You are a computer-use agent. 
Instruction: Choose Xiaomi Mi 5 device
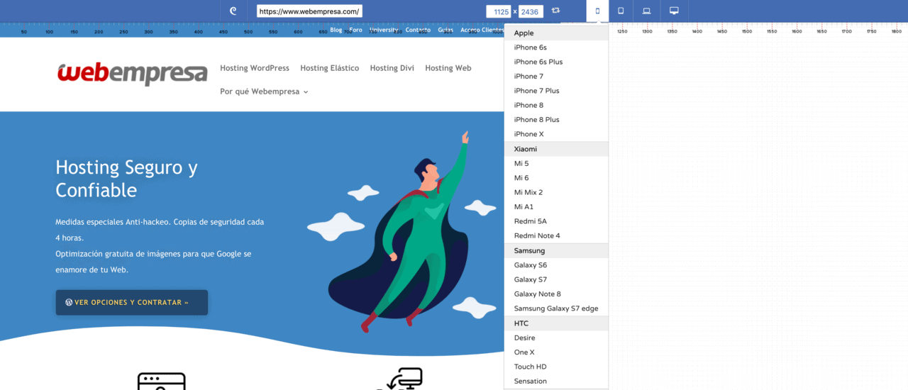tap(556, 163)
